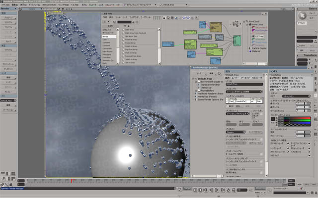Open the Default_Pass dropdown in top toolbar
The width and height of the screenshot is (318, 198).
pos(173,4)
